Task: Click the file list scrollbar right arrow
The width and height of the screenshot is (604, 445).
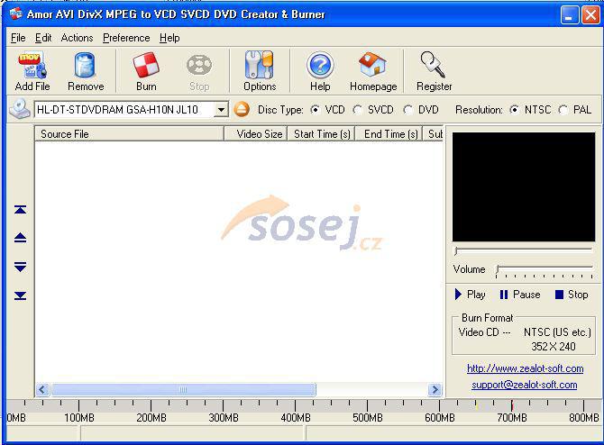Action: tap(435, 389)
